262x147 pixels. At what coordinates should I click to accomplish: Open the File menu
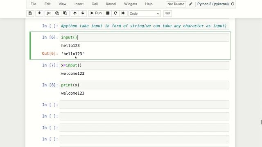pyautogui.click(x=34, y=4)
